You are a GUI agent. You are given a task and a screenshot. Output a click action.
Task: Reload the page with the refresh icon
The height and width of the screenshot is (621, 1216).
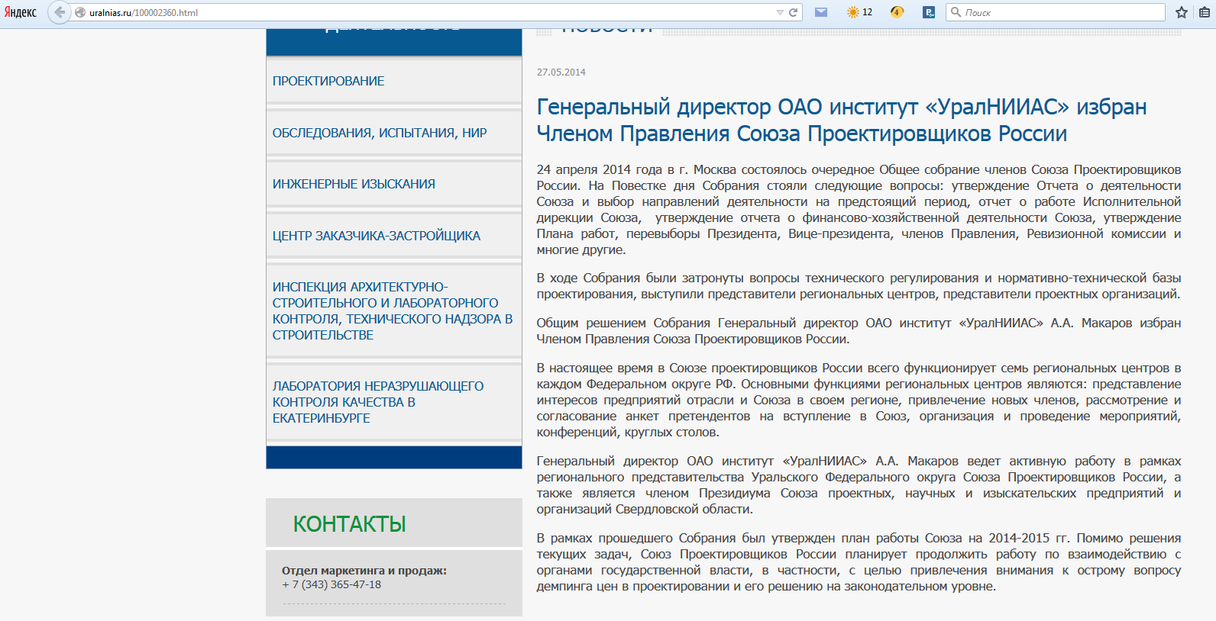click(793, 12)
